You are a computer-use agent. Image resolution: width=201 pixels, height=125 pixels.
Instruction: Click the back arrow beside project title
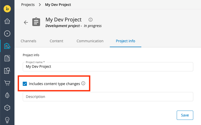[x=26, y=22]
